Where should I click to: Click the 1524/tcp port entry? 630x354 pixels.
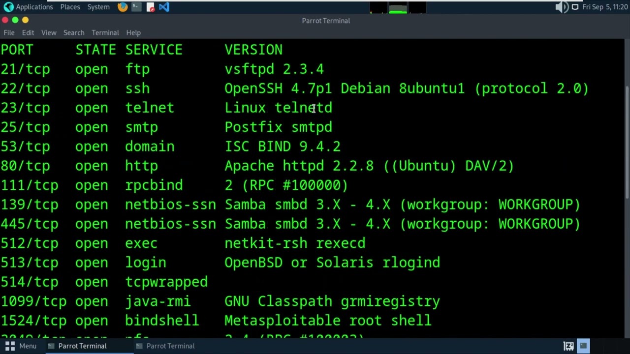coord(33,321)
